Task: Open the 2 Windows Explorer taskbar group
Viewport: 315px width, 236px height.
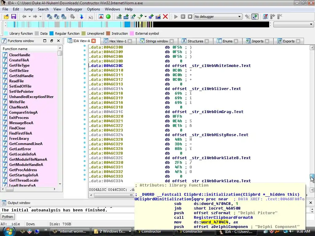Action: coord(112,231)
